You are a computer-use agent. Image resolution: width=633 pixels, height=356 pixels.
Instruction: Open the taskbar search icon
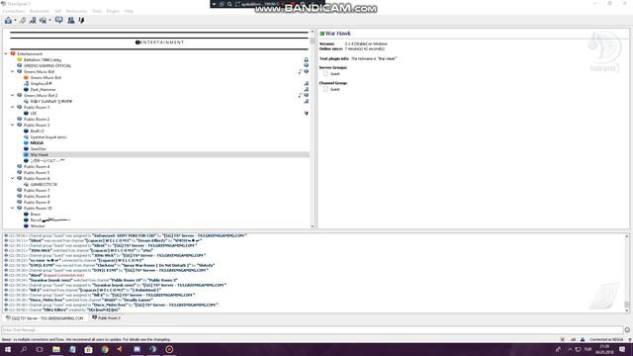(24, 349)
